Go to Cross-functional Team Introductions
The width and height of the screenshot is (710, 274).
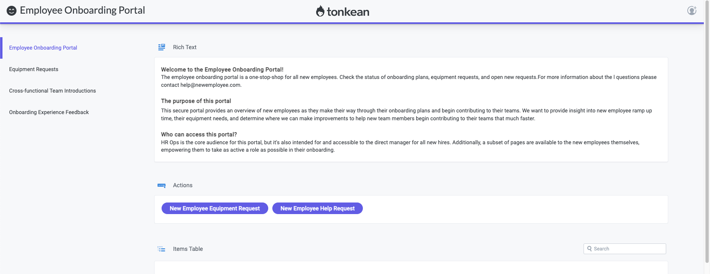tap(52, 91)
